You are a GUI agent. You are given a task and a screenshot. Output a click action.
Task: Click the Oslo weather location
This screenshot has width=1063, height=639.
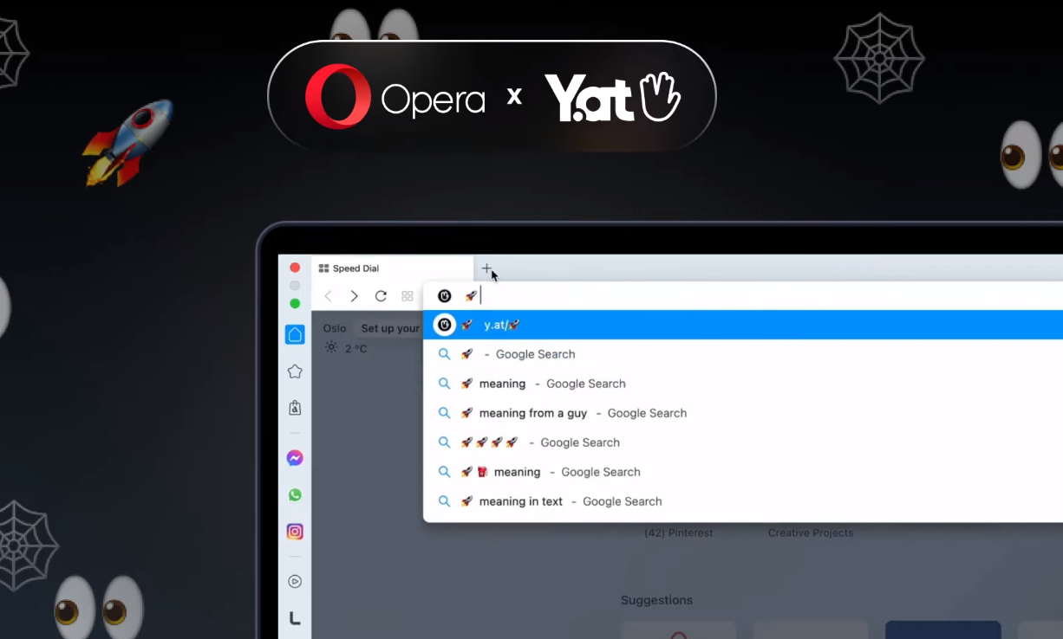[x=335, y=328]
